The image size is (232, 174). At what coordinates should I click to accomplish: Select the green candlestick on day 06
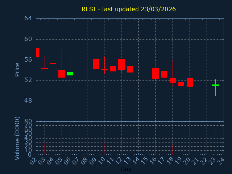click(x=70, y=74)
